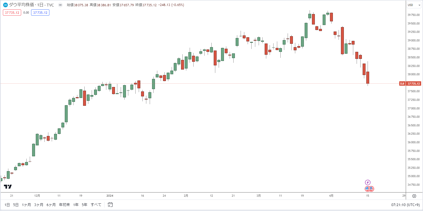Click the blue buy price 37735.12 box
The height and width of the screenshot is (211, 423).
40,13
